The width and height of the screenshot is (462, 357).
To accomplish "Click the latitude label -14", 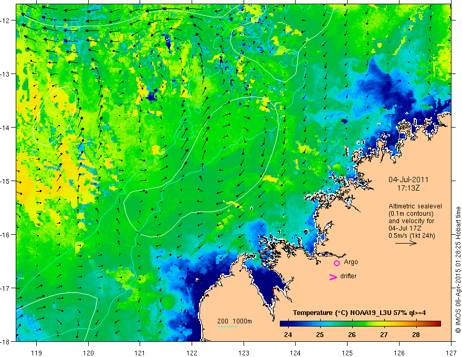I will point(5,128).
